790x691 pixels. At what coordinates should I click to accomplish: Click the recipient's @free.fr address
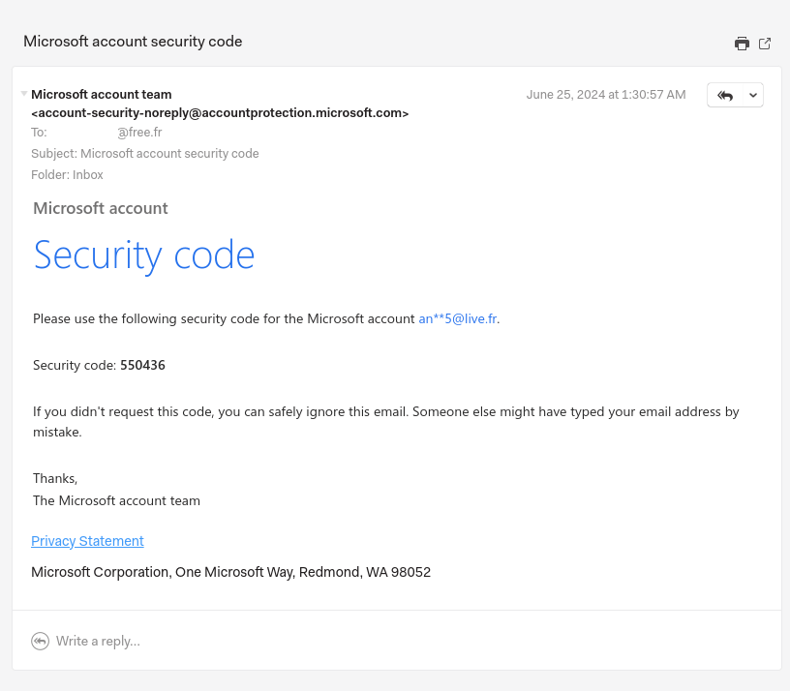[139, 133]
